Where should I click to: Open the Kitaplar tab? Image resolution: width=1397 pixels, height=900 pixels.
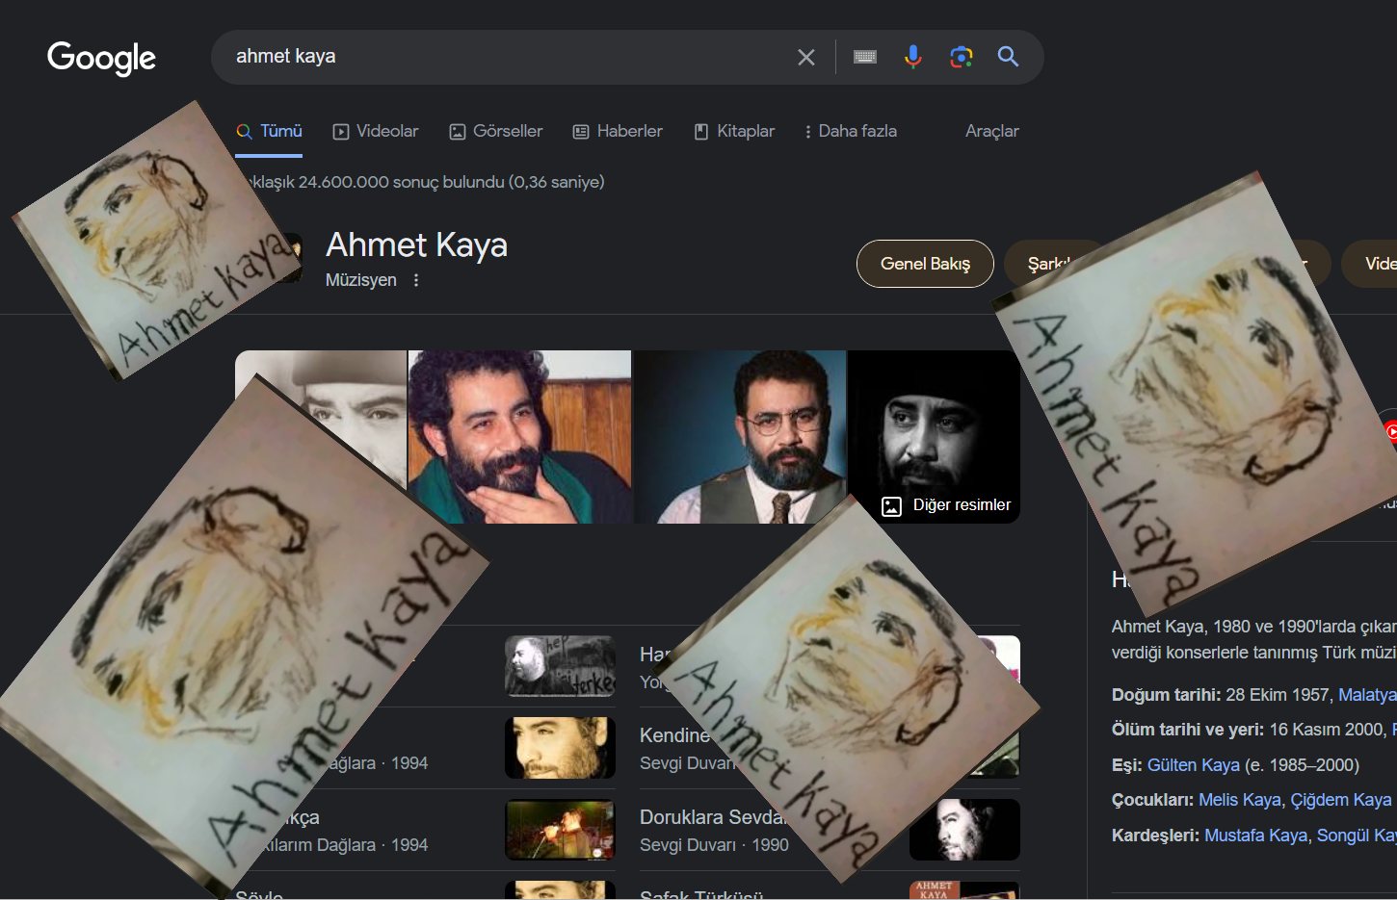click(x=734, y=131)
